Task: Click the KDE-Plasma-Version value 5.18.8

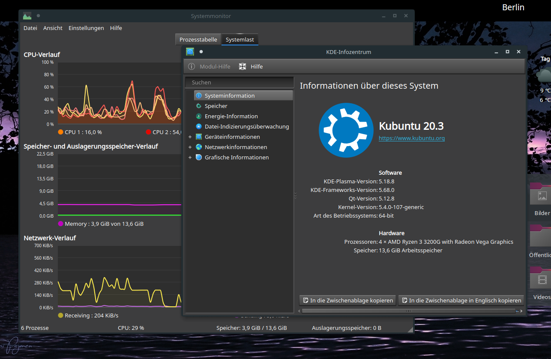Action: tap(386, 181)
